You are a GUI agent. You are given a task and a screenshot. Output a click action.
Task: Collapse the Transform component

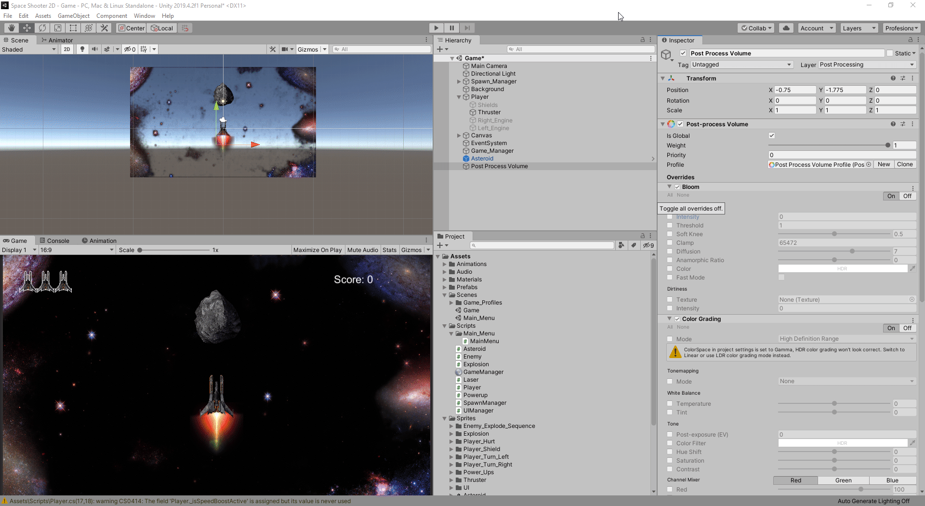(663, 78)
